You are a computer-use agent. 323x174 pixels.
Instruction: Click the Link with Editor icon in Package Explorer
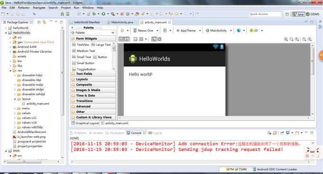pos(44,22)
